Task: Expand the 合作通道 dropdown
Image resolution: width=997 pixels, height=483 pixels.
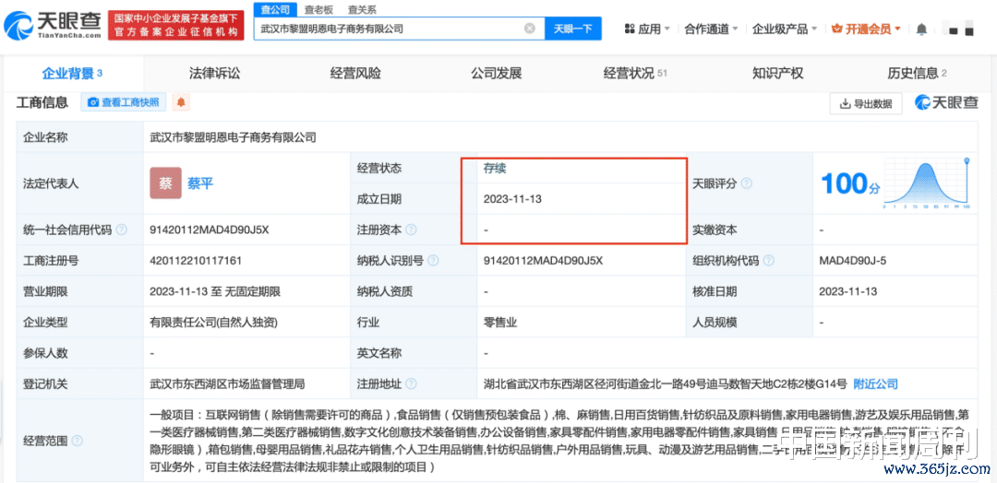Action: click(x=711, y=29)
